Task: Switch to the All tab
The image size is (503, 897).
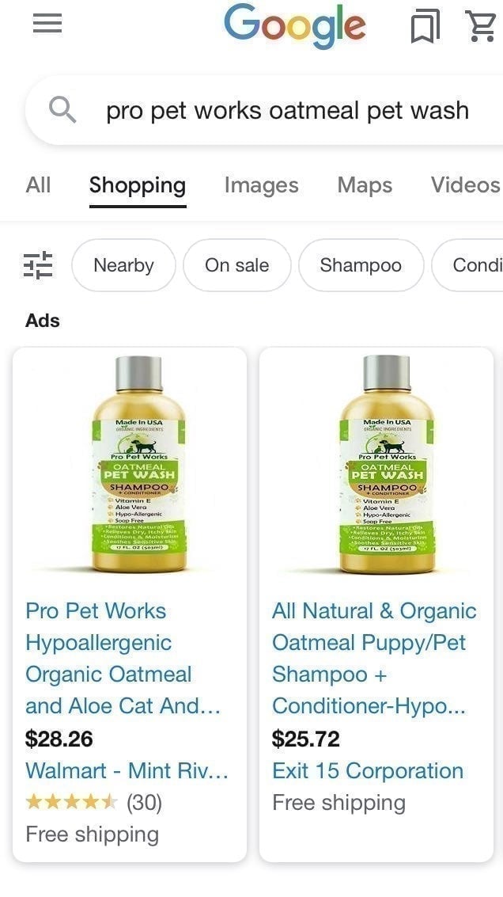Action: pos(38,184)
